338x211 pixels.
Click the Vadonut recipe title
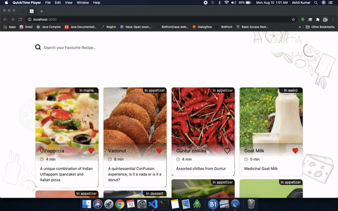tap(117, 151)
